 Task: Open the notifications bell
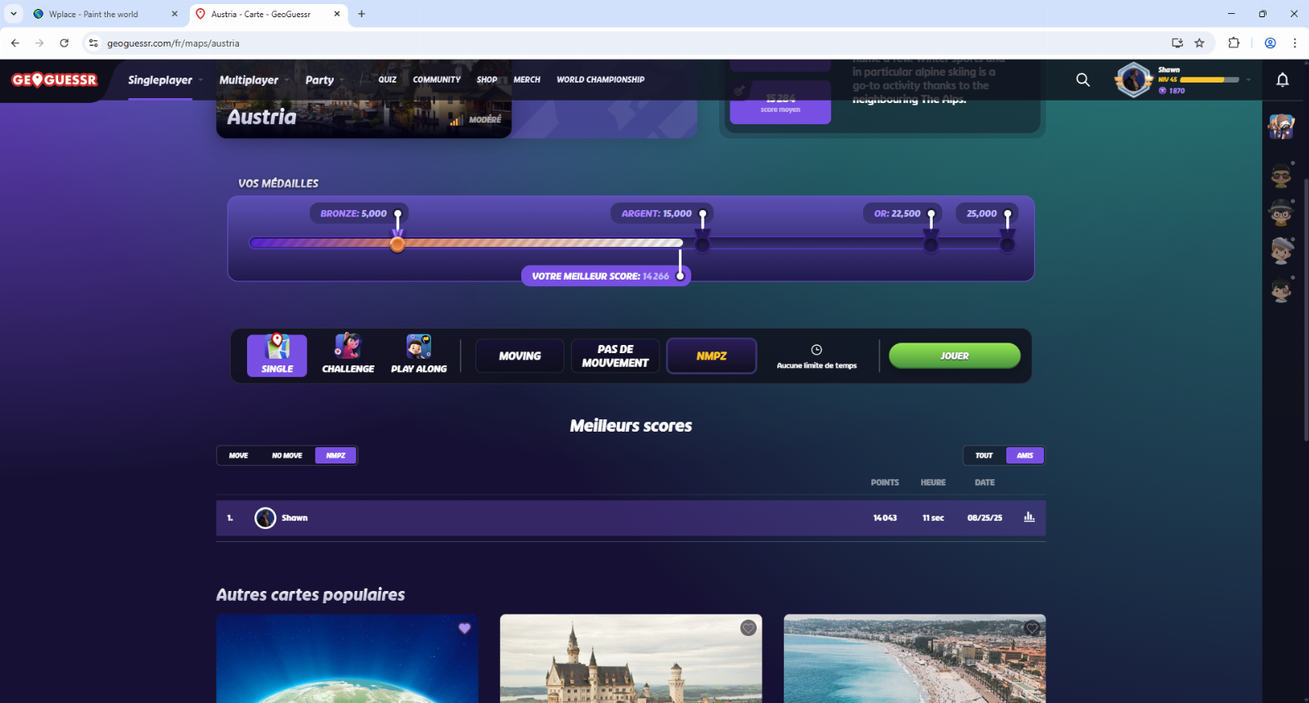tap(1282, 80)
